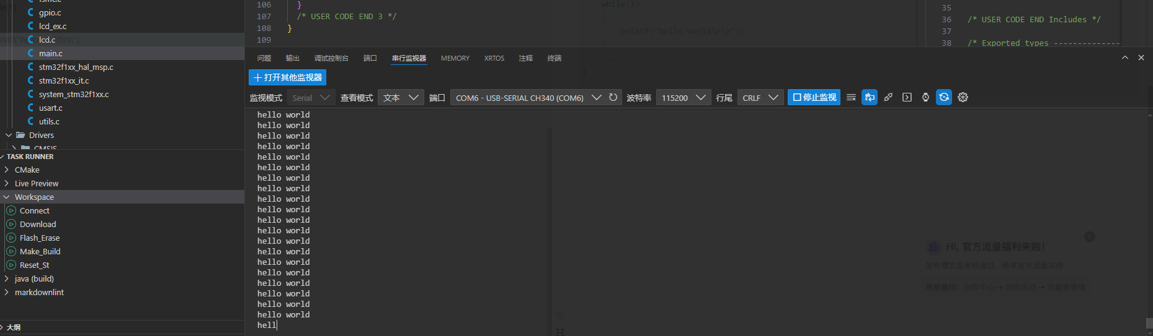This screenshot has height=336, width=1153.
Task: Stop monitoring with 停止监视 button
Action: 814,97
